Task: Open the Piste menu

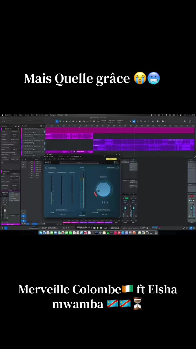Action: tap(33, 115)
